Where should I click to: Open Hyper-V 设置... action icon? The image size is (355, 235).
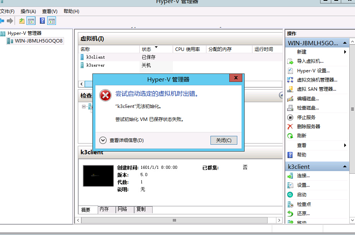290,71
